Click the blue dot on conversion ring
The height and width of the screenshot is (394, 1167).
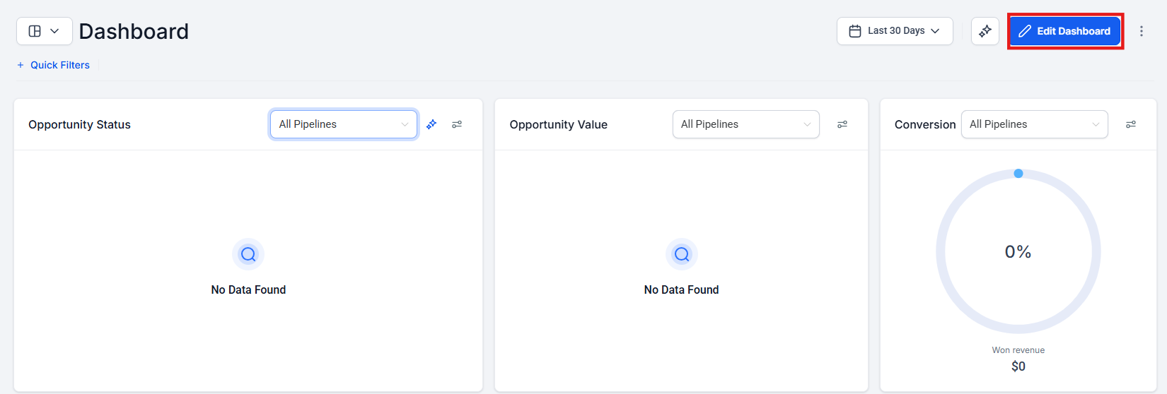click(1018, 174)
